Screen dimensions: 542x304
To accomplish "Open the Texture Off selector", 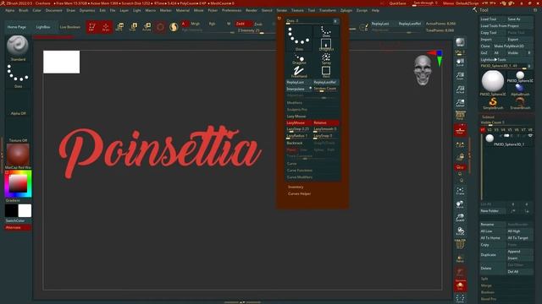I will tap(18, 129).
